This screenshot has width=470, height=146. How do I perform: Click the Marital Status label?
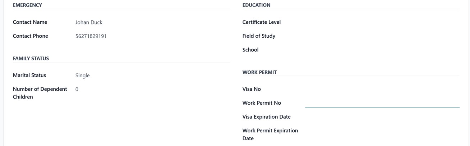click(29, 76)
